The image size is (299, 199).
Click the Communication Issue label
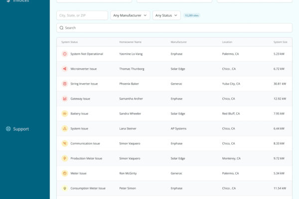[x=85, y=143]
